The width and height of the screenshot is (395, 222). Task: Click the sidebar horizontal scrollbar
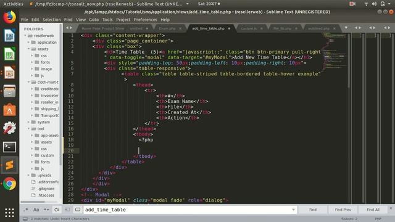click(33, 202)
